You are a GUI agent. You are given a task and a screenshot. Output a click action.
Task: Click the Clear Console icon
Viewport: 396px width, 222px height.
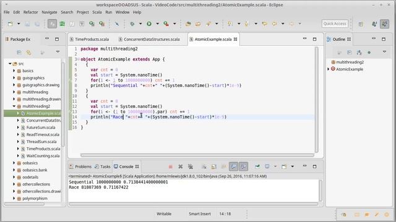point(204,166)
